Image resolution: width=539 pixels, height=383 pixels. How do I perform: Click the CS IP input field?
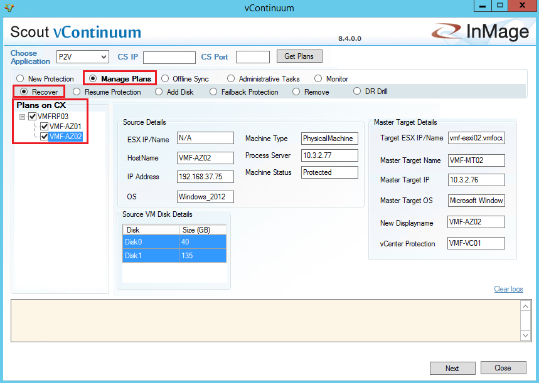169,58
